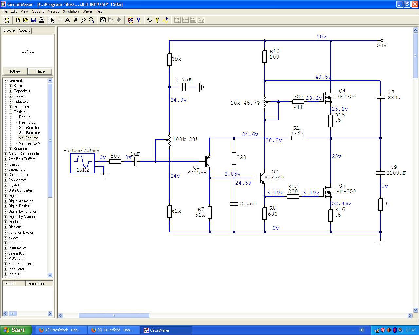Expand the BJTs tree node
The image size is (419, 335).
coord(11,86)
